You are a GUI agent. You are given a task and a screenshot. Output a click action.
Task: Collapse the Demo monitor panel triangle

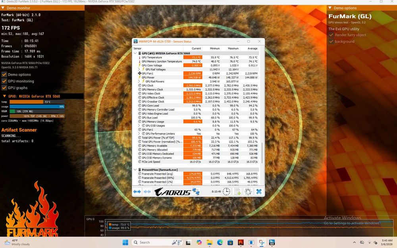3,8
